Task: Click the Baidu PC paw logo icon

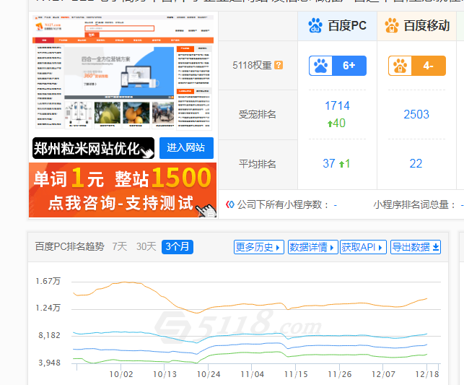Action: pos(315,25)
